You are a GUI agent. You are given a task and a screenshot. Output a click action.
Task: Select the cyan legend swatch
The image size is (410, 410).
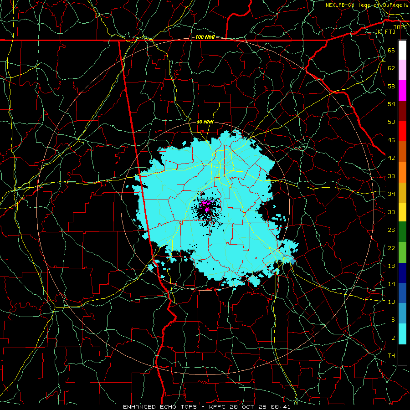[402, 334]
